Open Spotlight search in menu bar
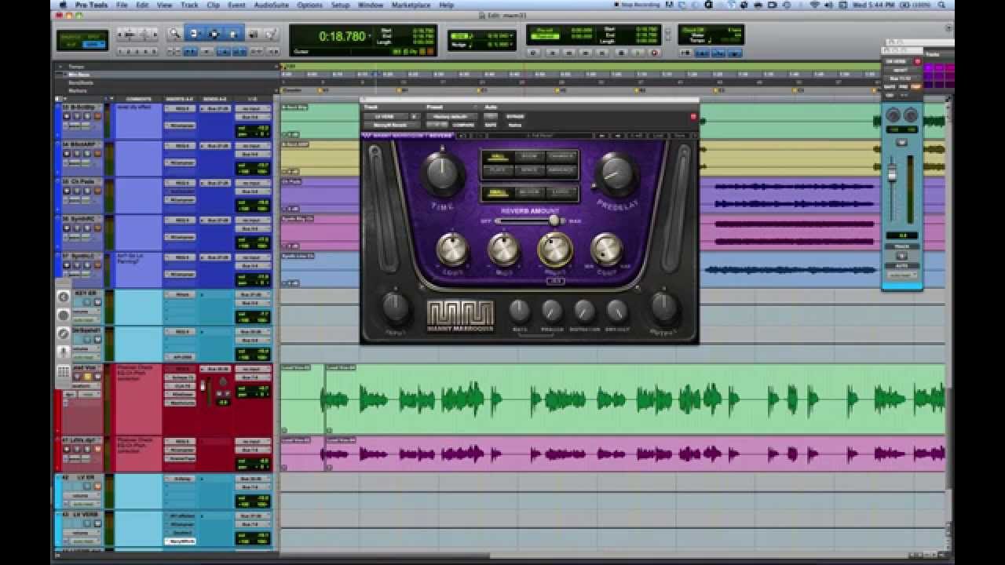The width and height of the screenshot is (1005, 565). tap(941, 5)
